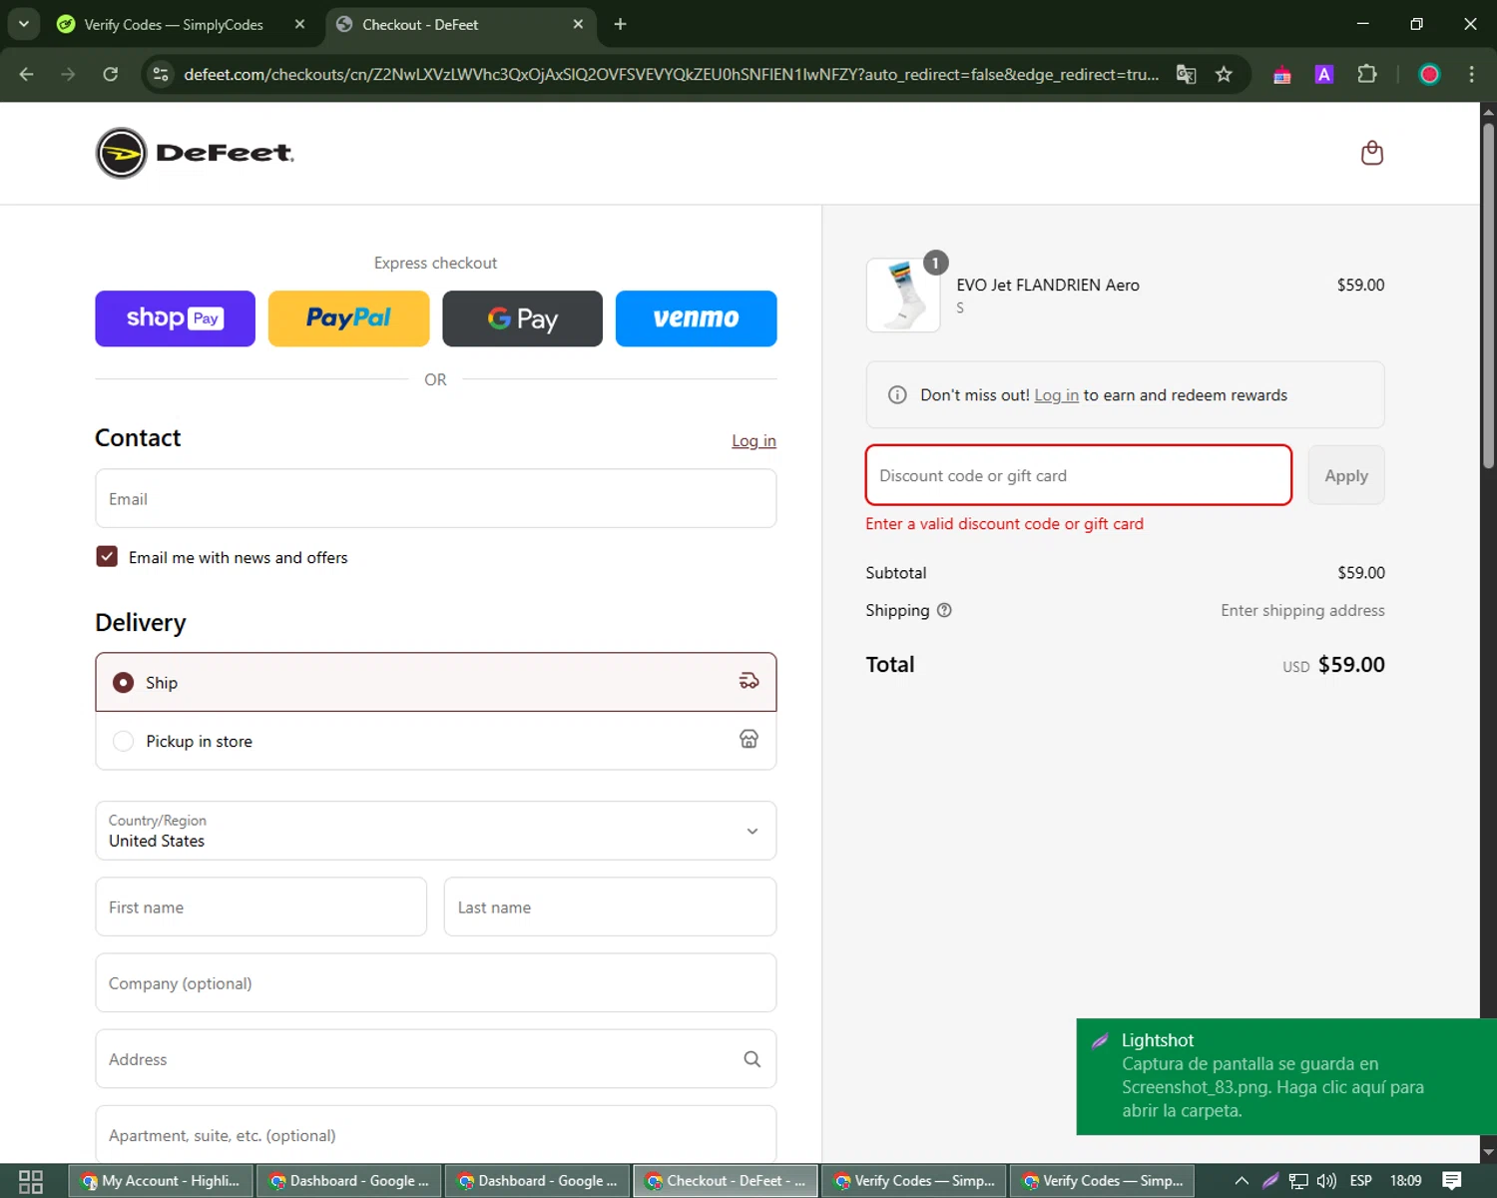Click Log in link next to Contact
The image size is (1497, 1198).
[x=753, y=440]
